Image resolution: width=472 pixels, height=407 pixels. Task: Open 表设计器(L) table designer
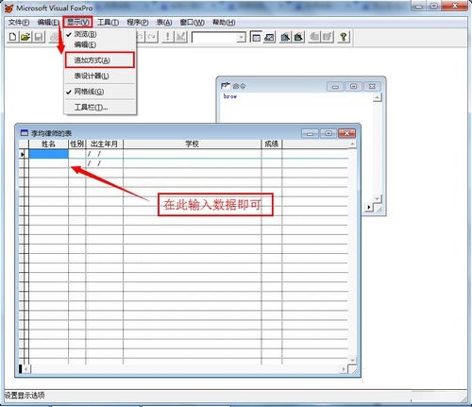coord(92,76)
